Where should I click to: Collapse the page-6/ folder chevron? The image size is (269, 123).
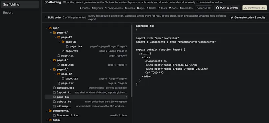click(55, 74)
